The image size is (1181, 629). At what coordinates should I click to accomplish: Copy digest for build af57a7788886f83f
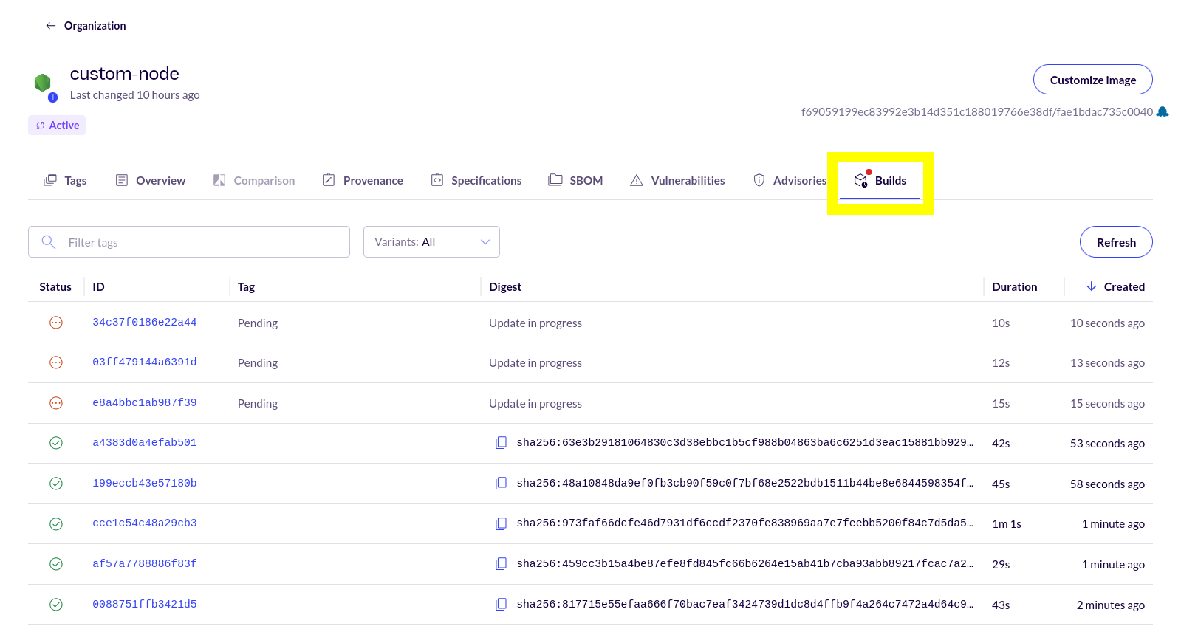[x=501, y=564]
